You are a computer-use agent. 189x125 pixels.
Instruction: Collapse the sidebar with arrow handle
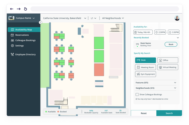tap(40, 23)
